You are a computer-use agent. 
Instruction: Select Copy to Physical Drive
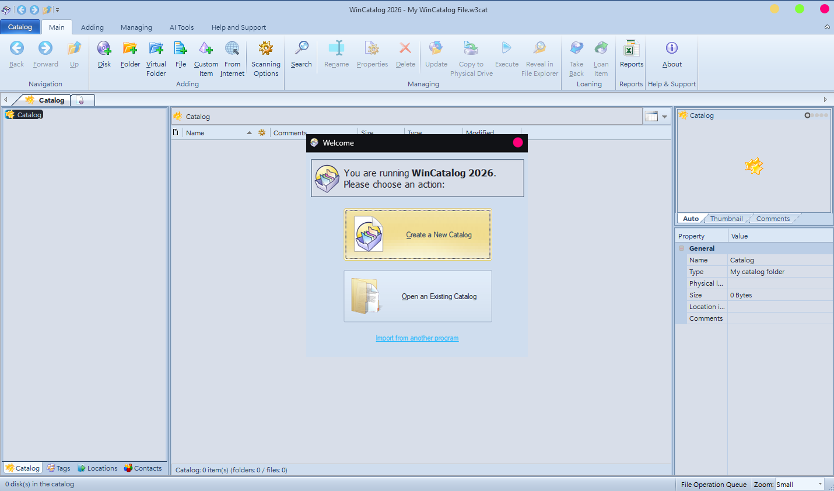coord(471,58)
